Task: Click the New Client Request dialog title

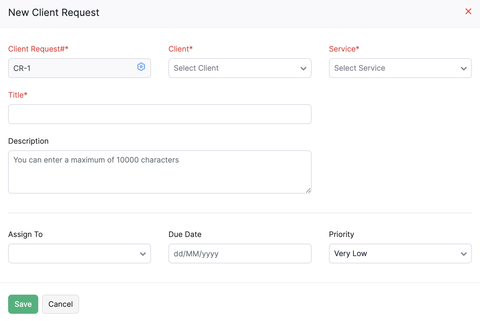Action: tap(53, 12)
